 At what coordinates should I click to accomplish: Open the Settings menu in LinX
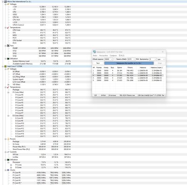click(103, 56)
